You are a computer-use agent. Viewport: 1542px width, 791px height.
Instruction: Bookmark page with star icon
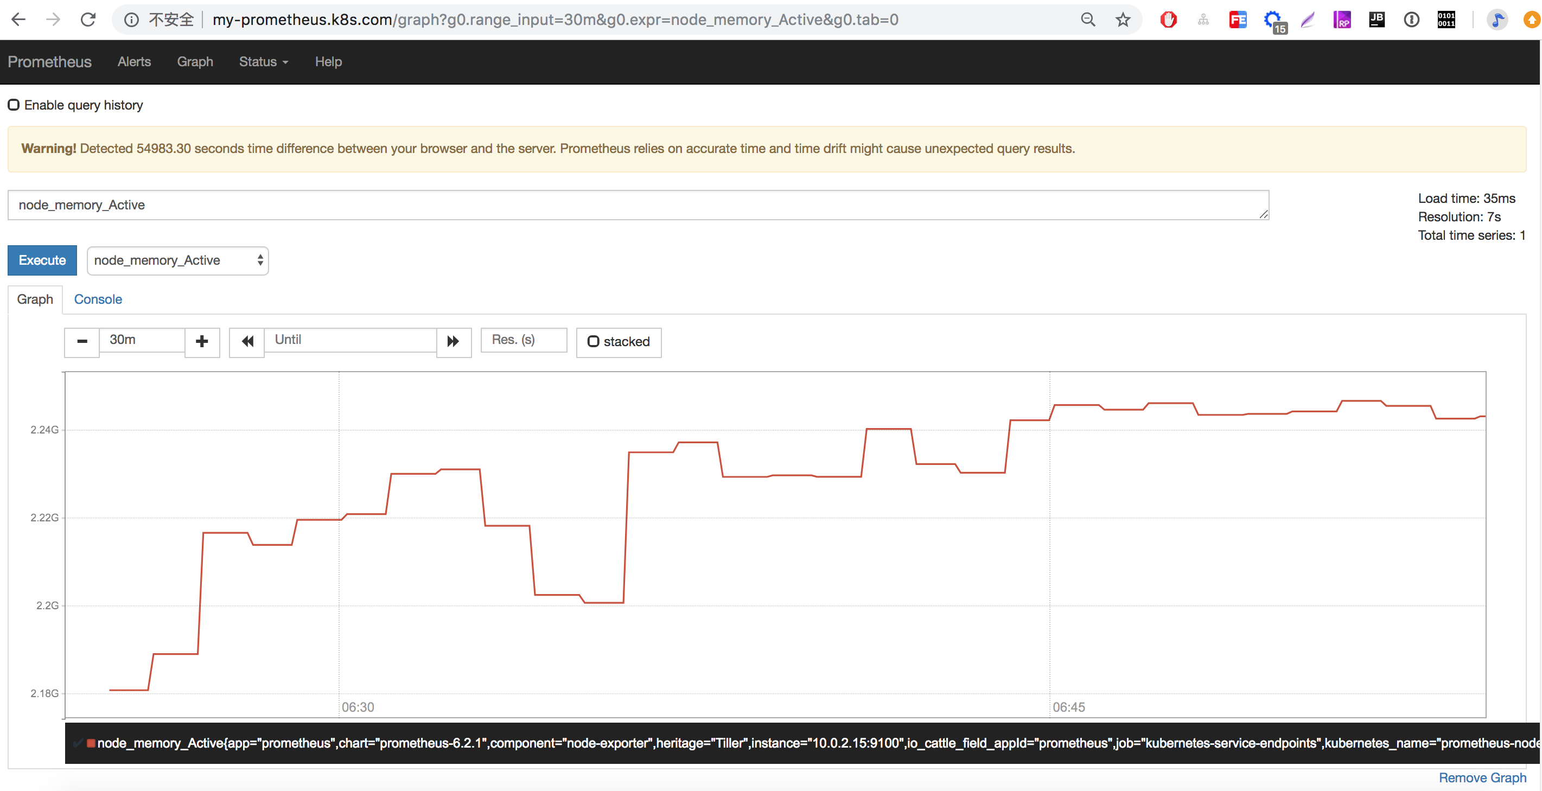[1123, 20]
